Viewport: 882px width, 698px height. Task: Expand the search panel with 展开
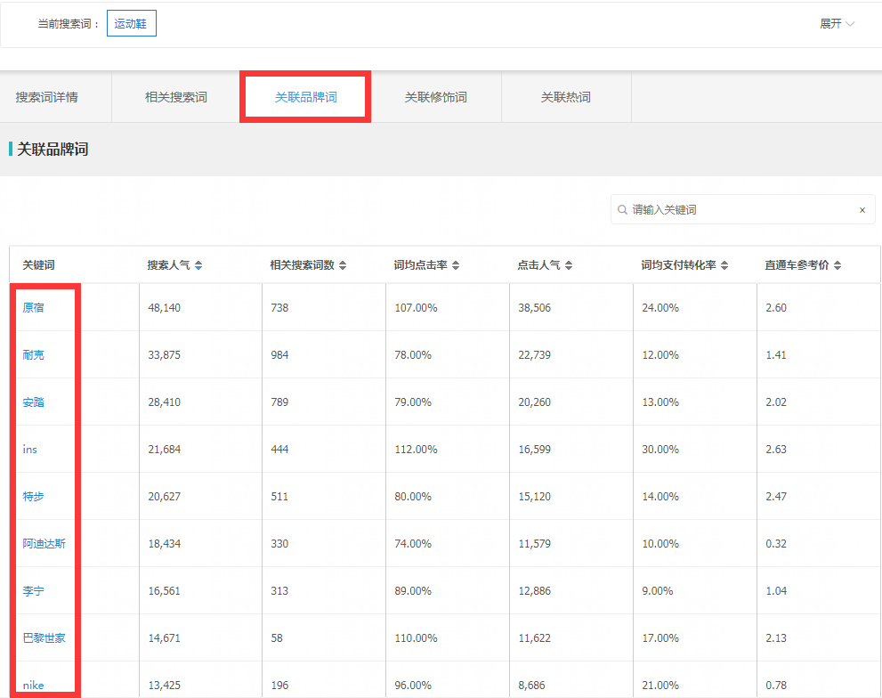837,24
